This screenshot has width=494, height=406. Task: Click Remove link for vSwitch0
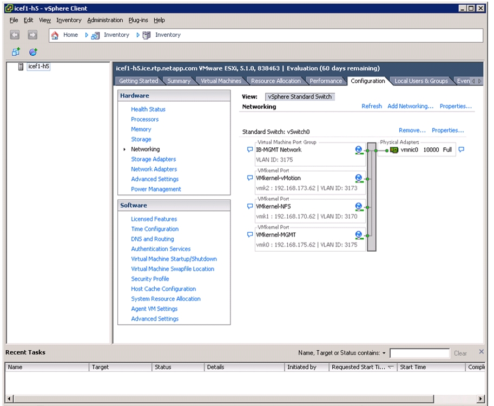412,130
